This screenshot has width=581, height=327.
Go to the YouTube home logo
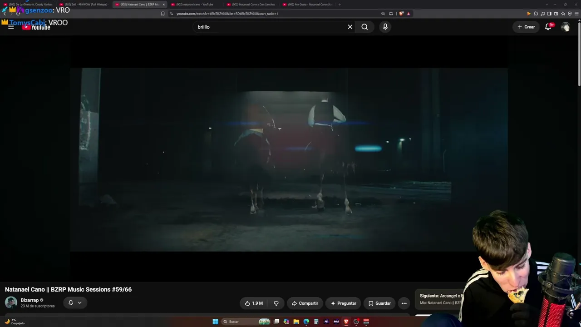(x=36, y=27)
